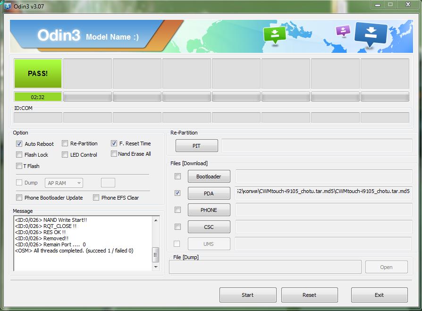Grab the message log scrollbar thumb
The height and width of the screenshot is (311, 422).
(x=156, y=254)
